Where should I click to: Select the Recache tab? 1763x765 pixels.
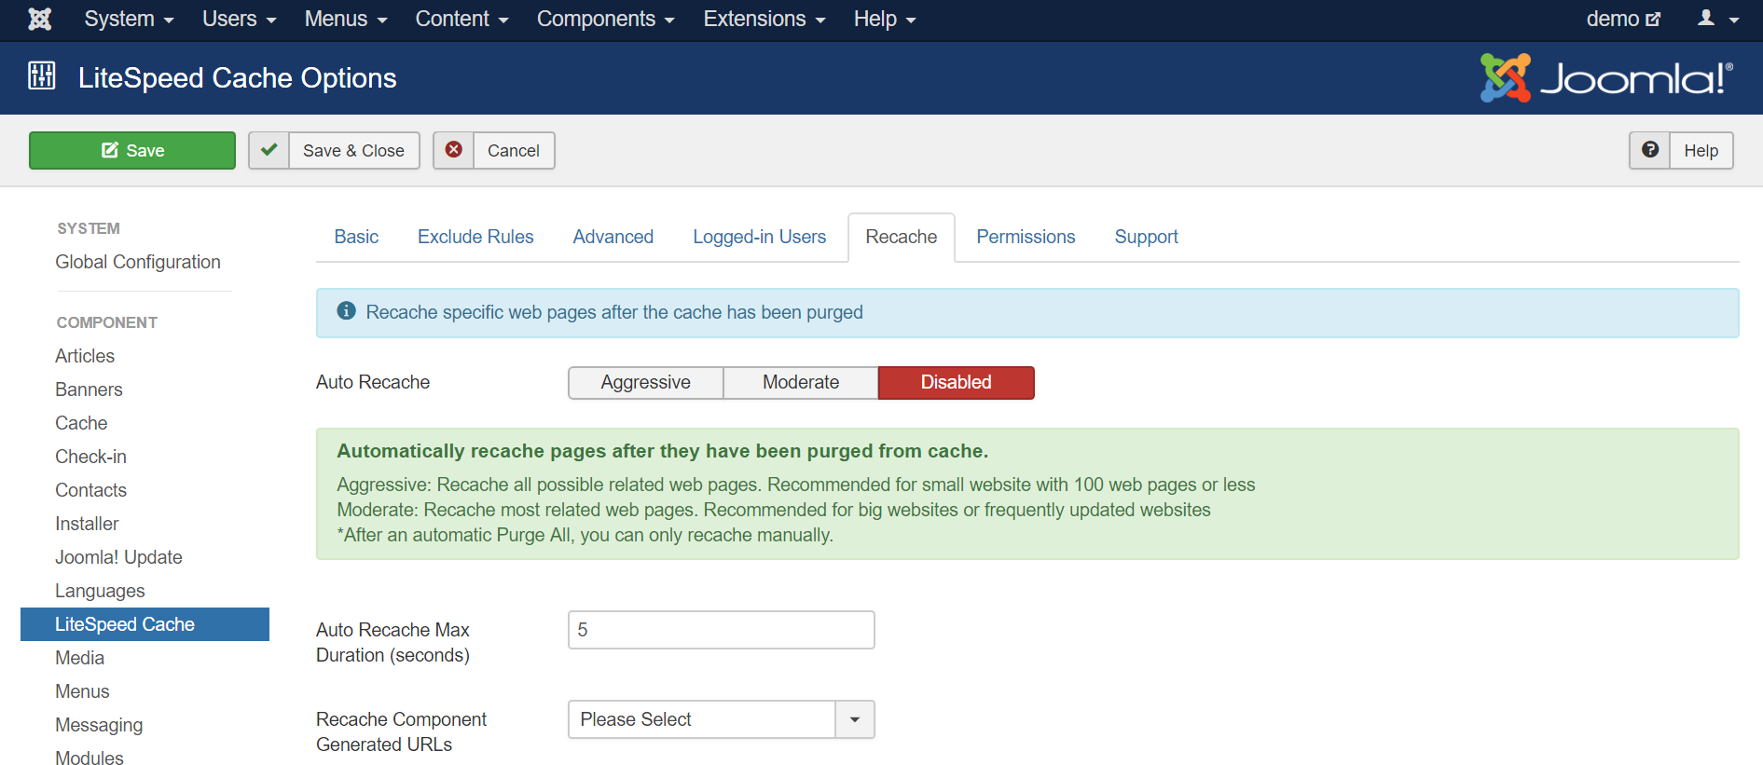coord(902,237)
